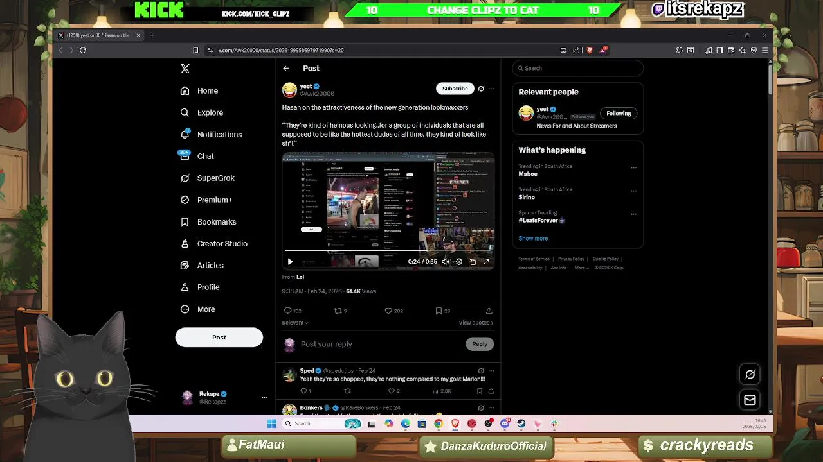The height and width of the screenshot is (462, 823).
Task: Play the embedded Hasan video
Action: pyautogui.click(x=290, y=262)
